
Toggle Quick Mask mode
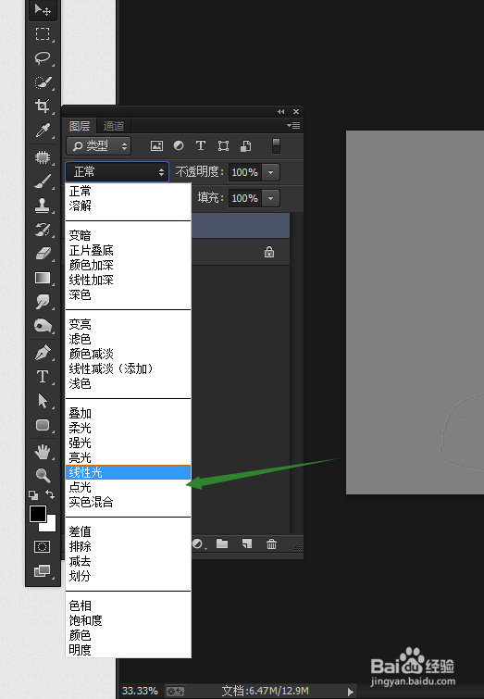click(43, 546)
